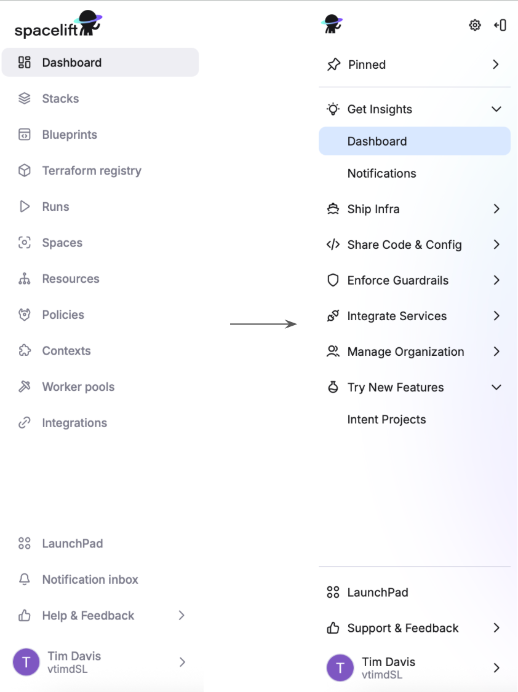Open settings via the gear icon
Screen dimensions: 518x692
[475, 25]
